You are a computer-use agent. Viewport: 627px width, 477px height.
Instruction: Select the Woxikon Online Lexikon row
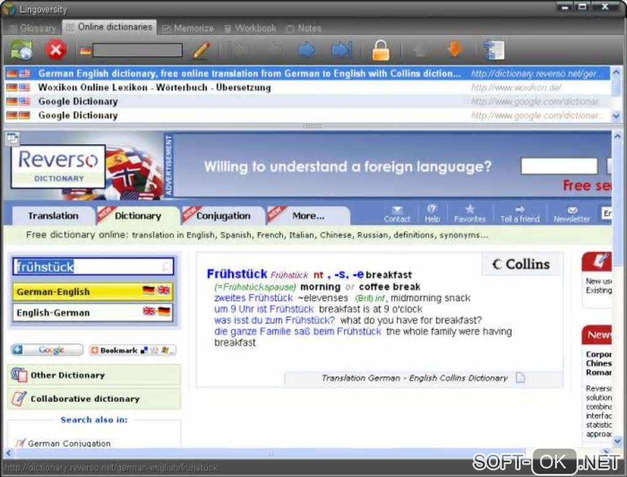click(307, 87)
